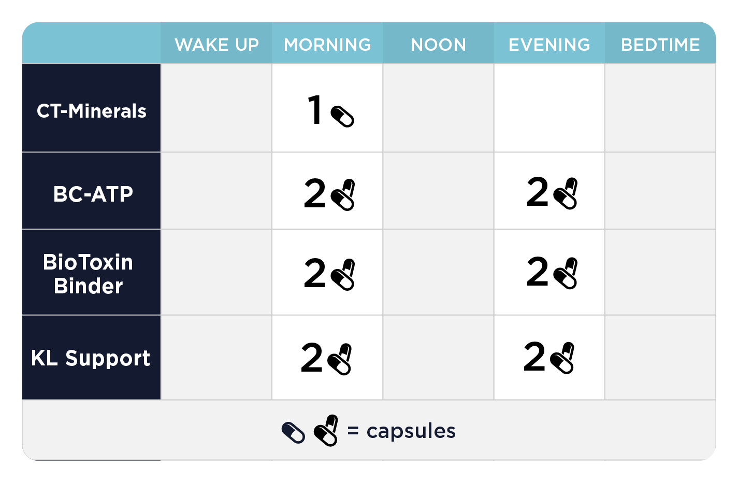Click the "= capsules" legend text
This screenshot has width=738, height=481.
402,431
